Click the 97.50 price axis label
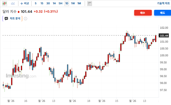This screenshot has width=171, height=105. [x=163, y=90]
